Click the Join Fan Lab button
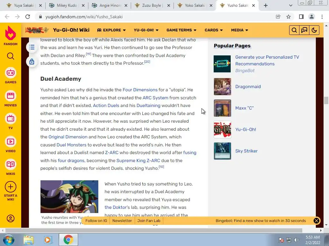Image resolution: width=329 pixels, height=246 pixels. point(149,221)
